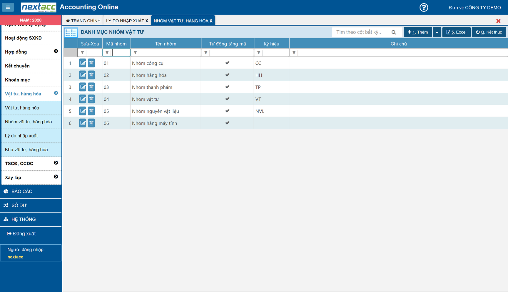Switch to the TRANG CHÍNH tab
Screen dimensions: 508x292
(83, 21)
